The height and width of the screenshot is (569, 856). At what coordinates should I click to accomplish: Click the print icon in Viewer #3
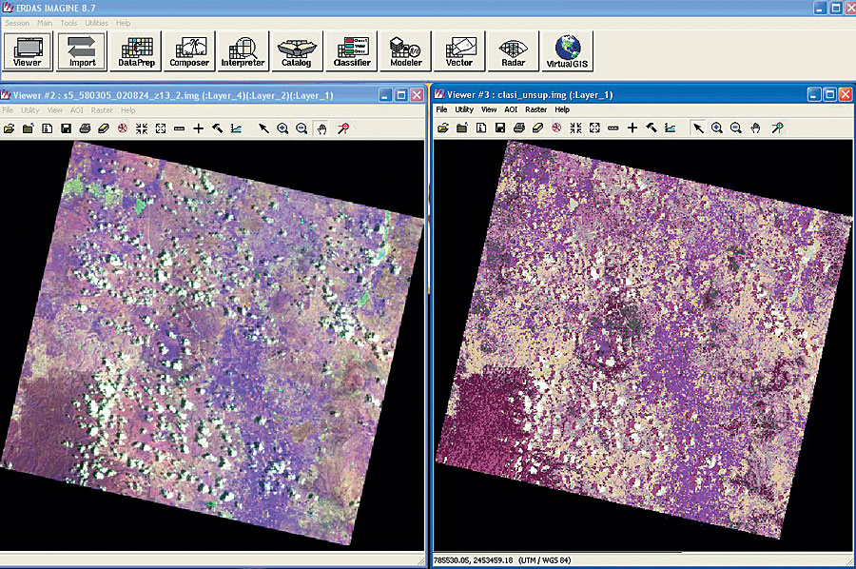pos(518,128)
